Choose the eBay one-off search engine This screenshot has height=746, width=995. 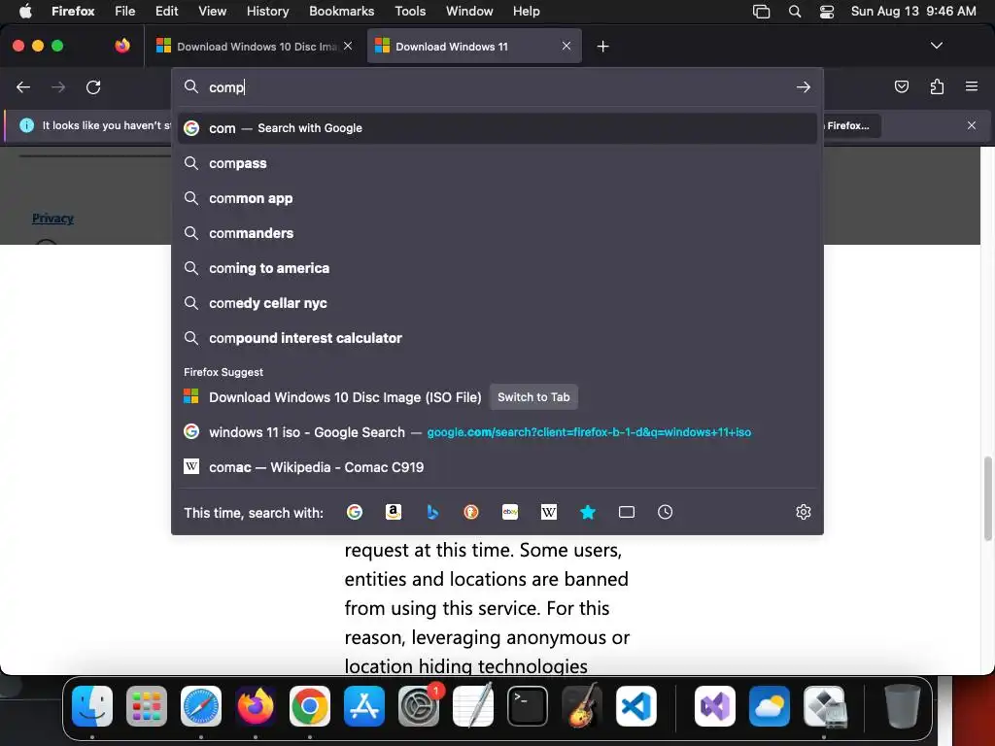(x=510, y=512)
